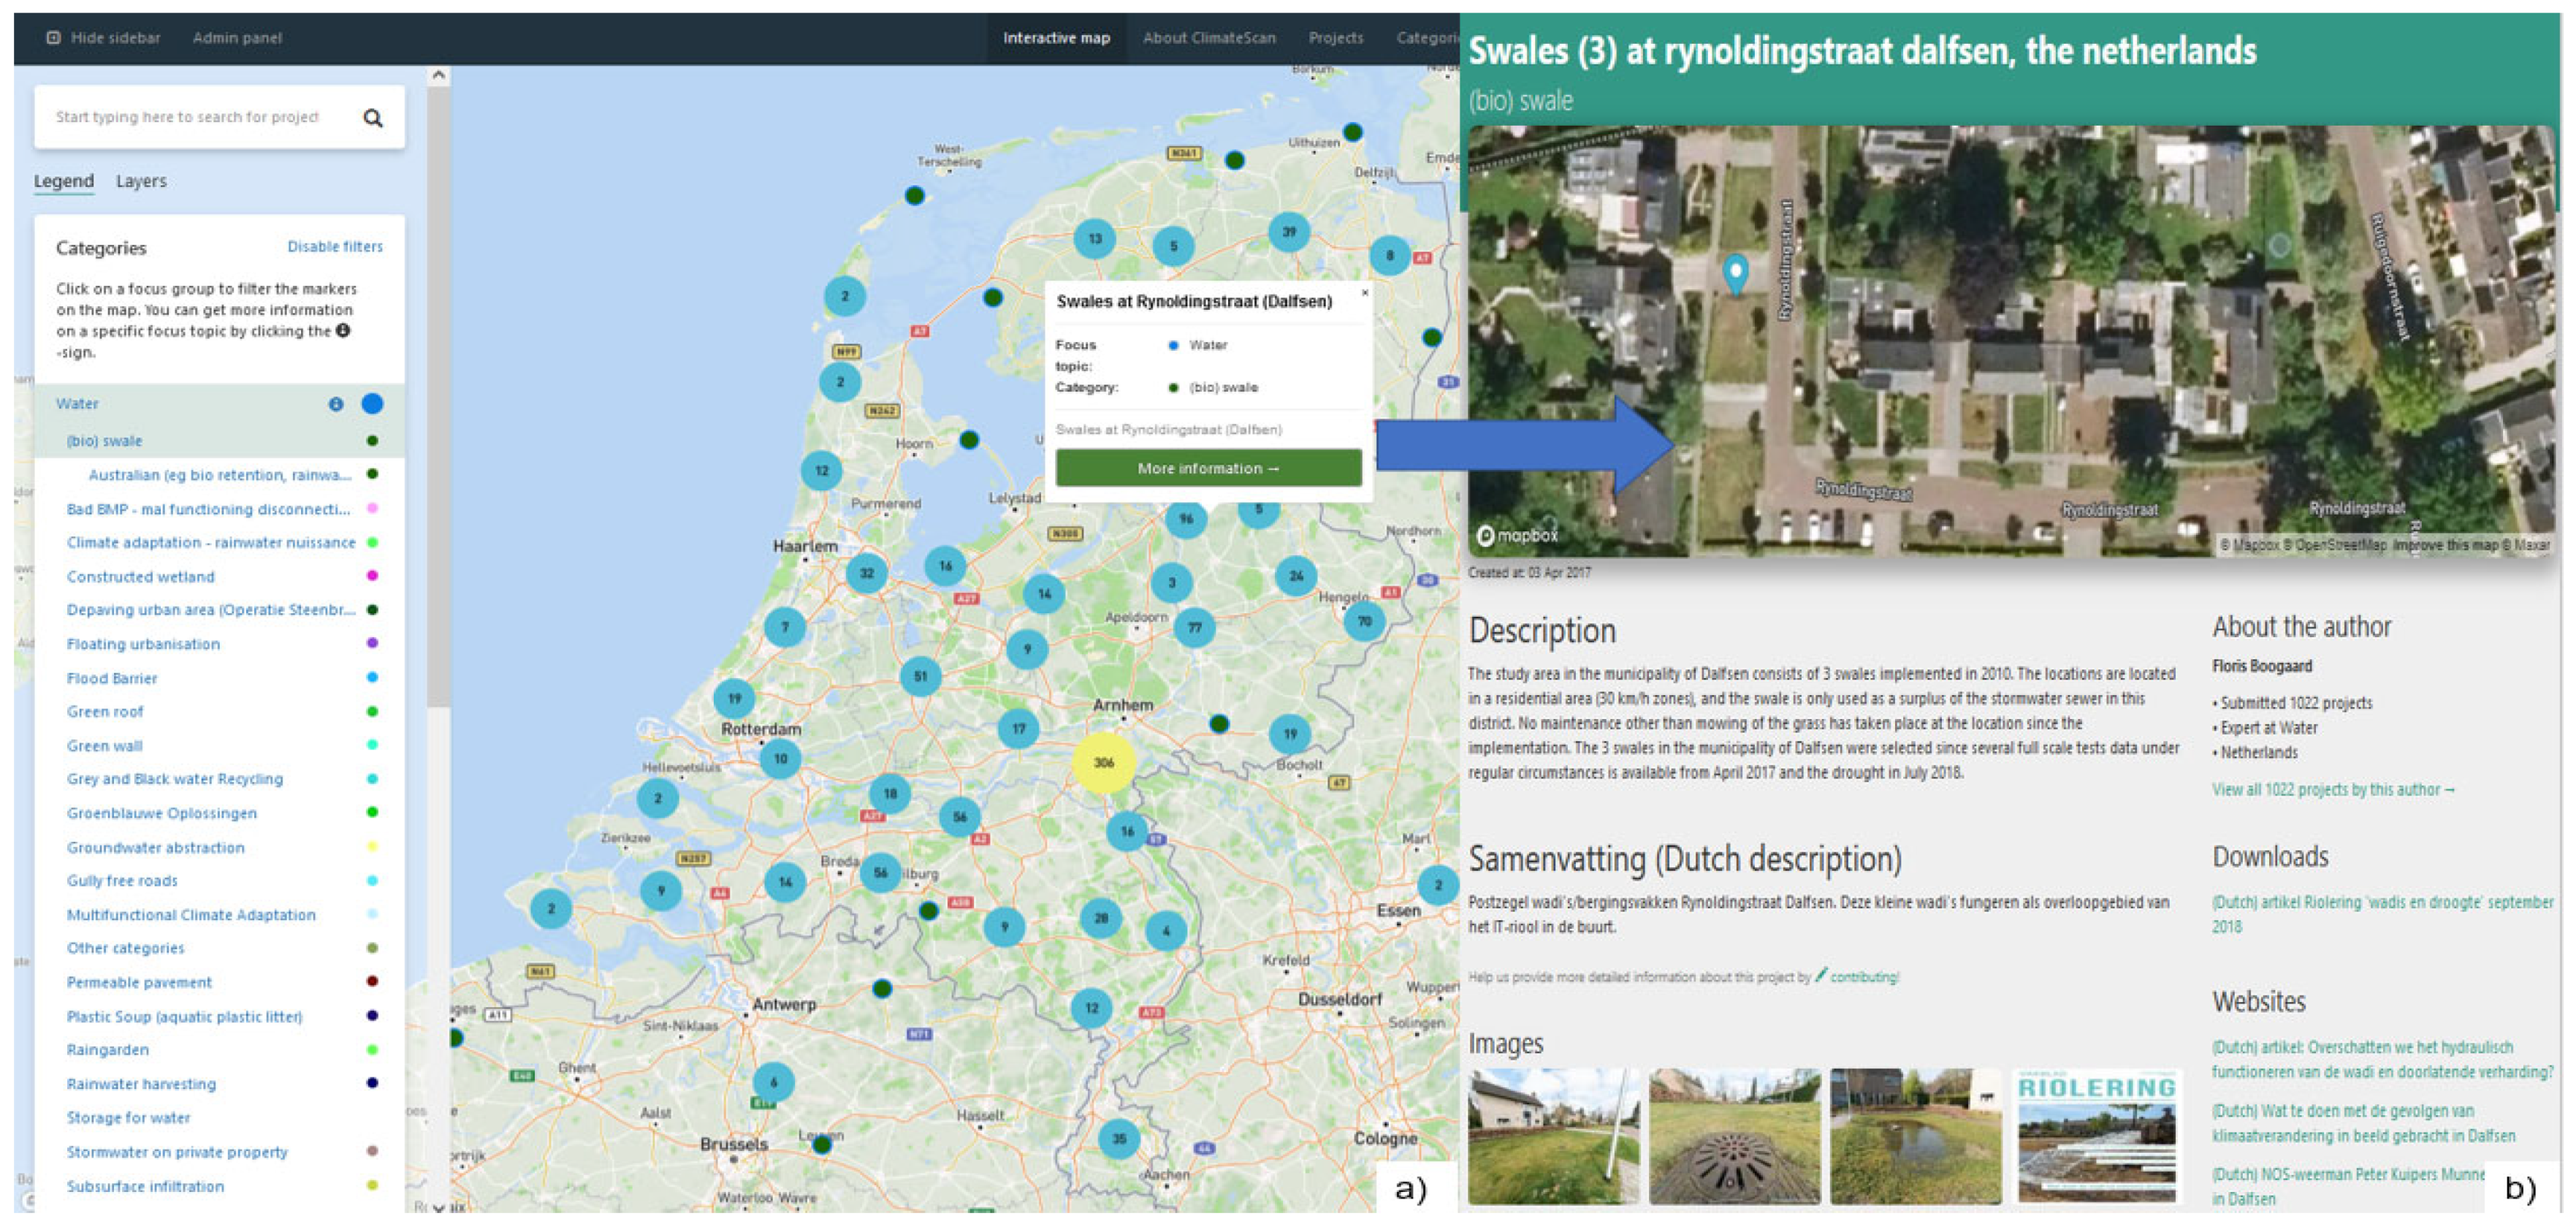Image resolution: width=2576 pixels, height=1227 pixels.
Task: Expand Australian bio retention subcategory
Action: tap(219, 475)
